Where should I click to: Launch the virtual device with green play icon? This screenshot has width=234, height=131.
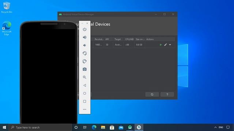pos(161,45)
